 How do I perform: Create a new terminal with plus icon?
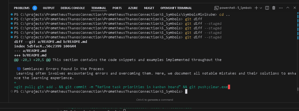[256, 8]
